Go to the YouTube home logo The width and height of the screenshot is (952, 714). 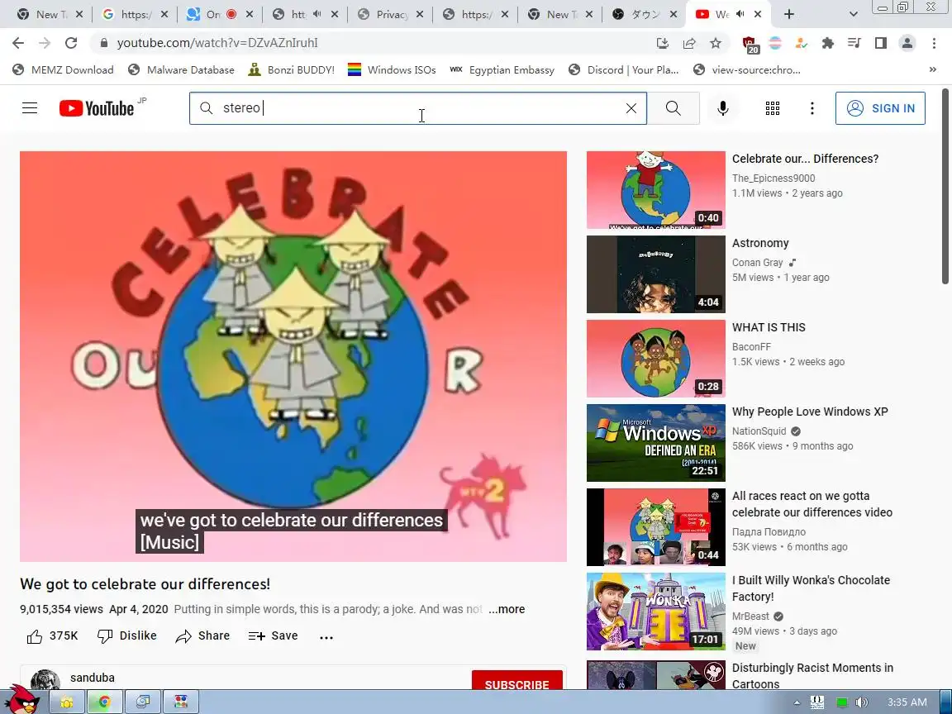98,108
